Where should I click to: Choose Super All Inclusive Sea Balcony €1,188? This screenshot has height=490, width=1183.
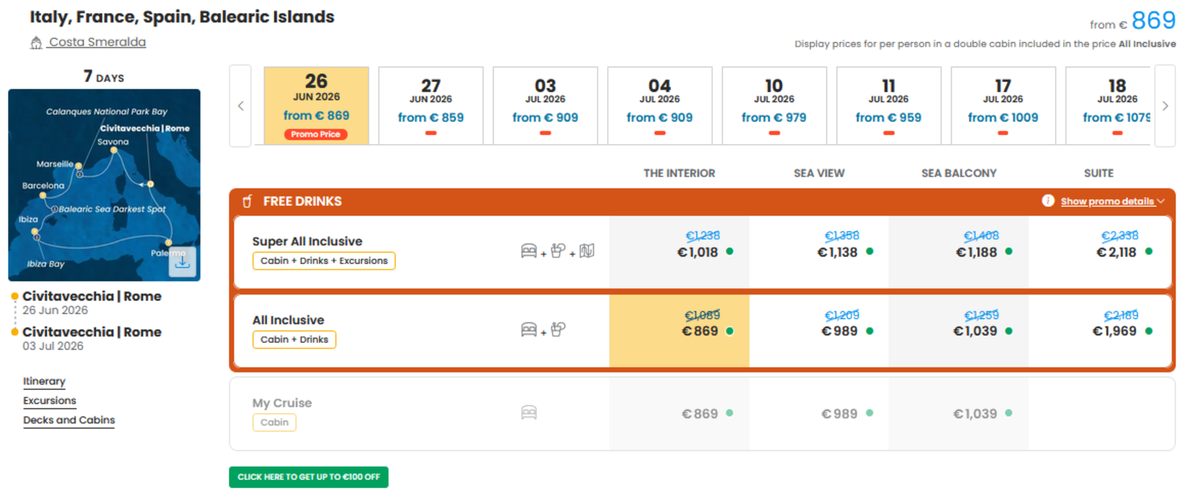coord(959,252)
